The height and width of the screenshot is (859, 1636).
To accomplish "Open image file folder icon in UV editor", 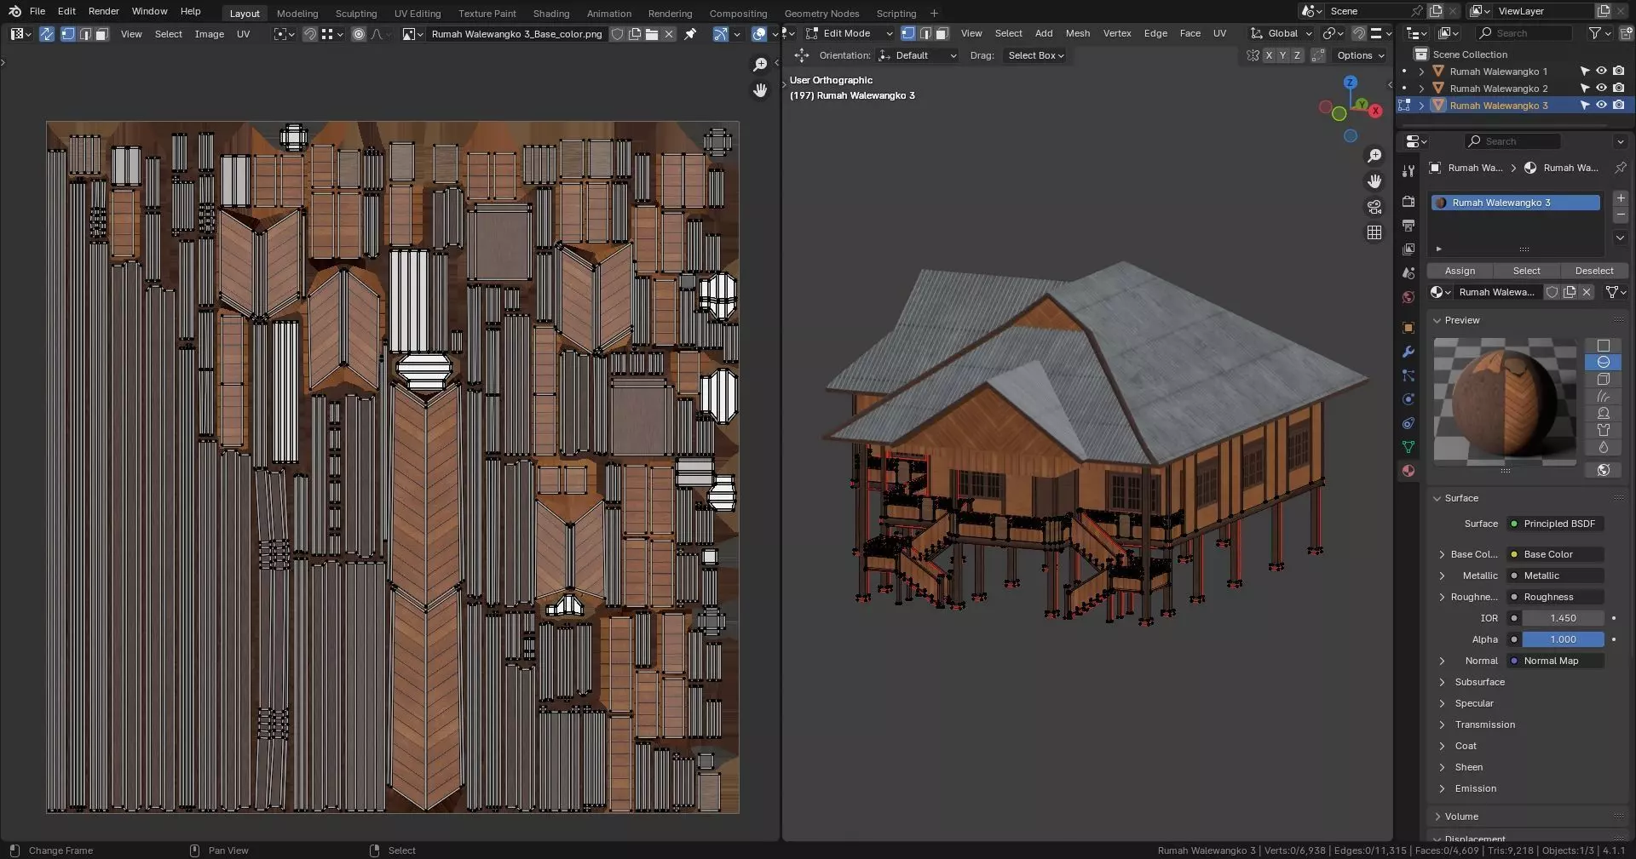I will (x=652, y=34).
